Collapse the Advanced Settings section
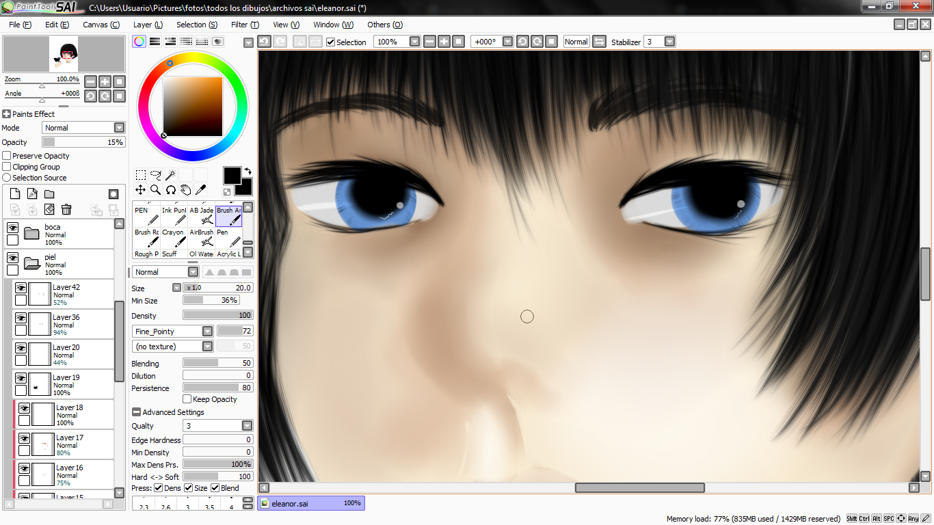 click(x=137, y=412)
